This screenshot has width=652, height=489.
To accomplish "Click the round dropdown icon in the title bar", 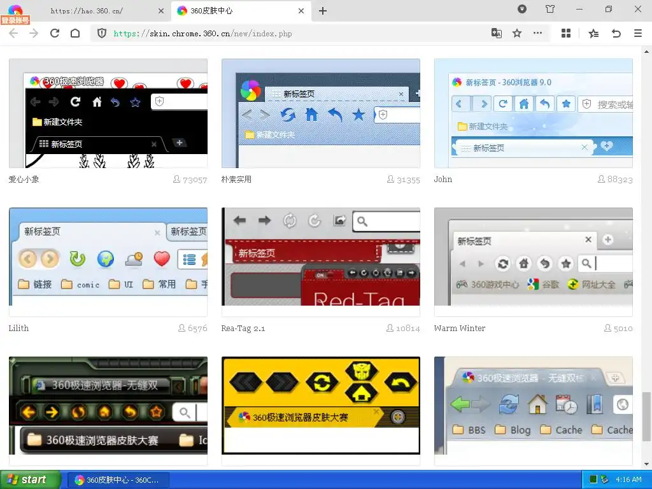I will (x=522, y=9).
